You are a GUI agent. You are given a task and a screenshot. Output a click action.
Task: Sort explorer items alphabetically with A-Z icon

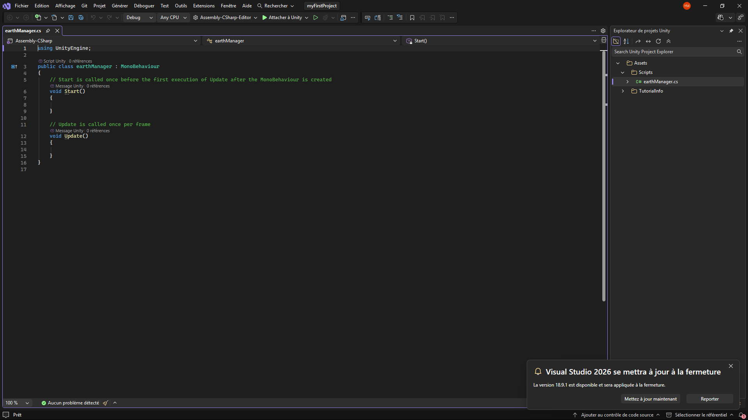(626, 41)
